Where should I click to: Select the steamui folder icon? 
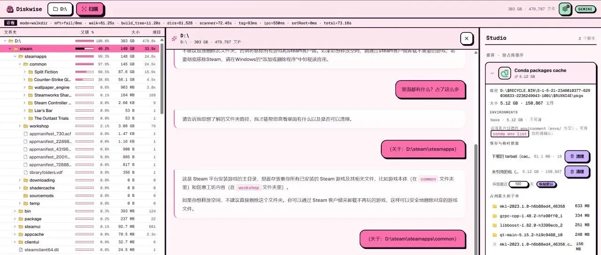21,226
